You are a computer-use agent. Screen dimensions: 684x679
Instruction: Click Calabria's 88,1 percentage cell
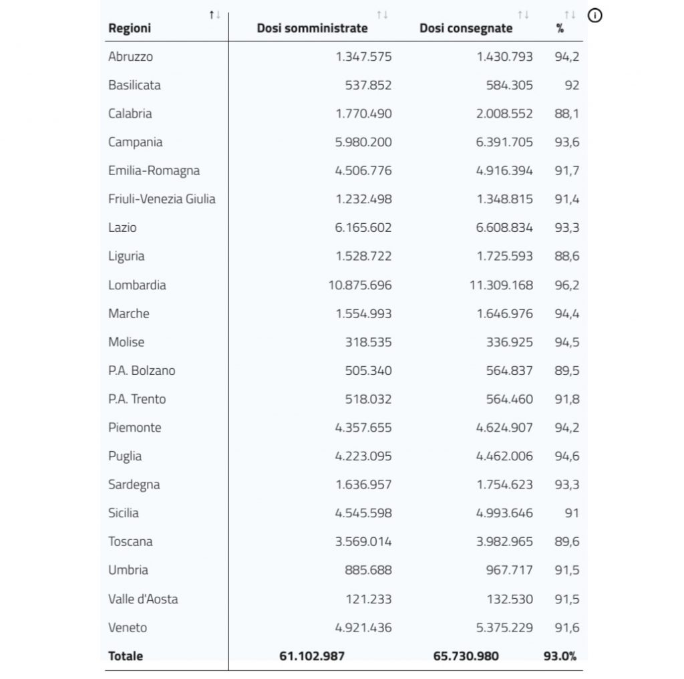pos(567,114)
